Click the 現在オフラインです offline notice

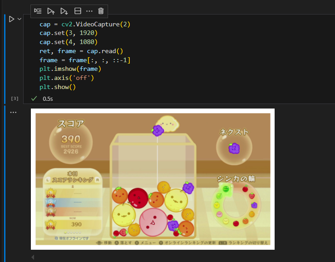72,238
